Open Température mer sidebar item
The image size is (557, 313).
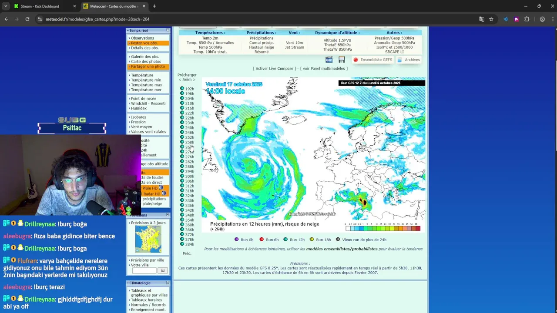(146, 90)
